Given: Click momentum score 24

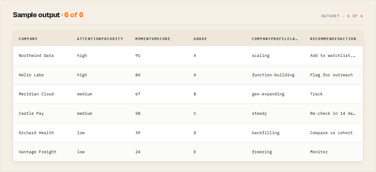Looking at the screenshot, I should [x=138, y=152].
